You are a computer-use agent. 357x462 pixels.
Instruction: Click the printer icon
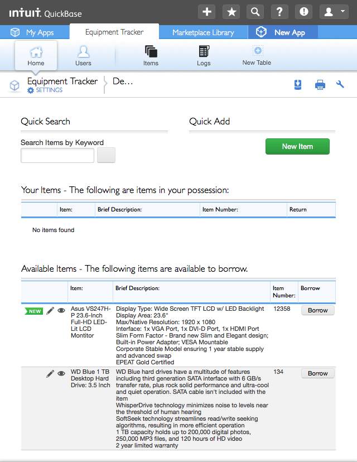(320, 85)
